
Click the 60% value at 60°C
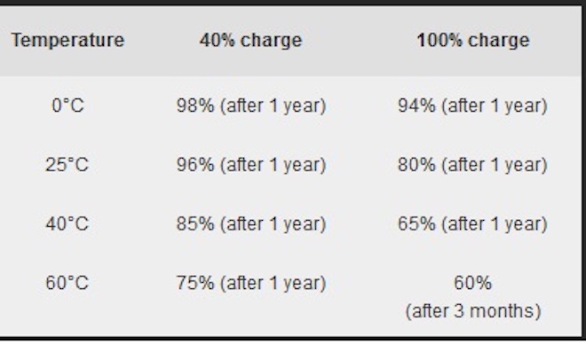(x=472, y=283)
